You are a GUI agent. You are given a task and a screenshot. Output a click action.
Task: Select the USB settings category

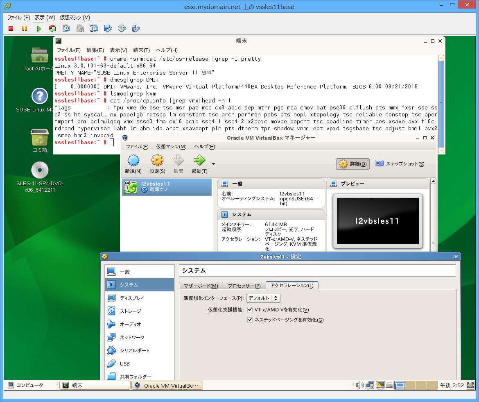pos(140,363)
